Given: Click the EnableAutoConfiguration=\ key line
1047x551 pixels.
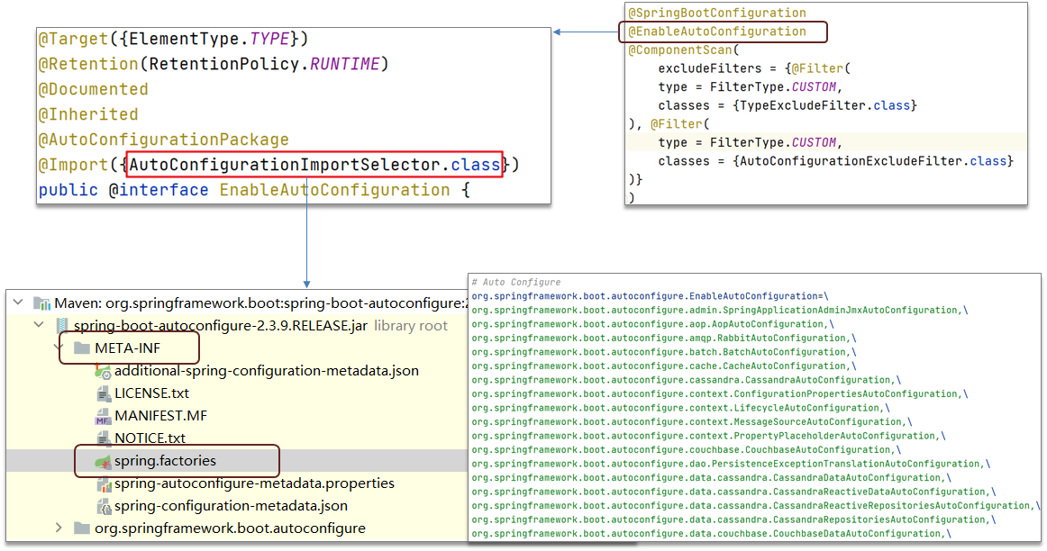Looking at the screenshot, I should [650, 296].
